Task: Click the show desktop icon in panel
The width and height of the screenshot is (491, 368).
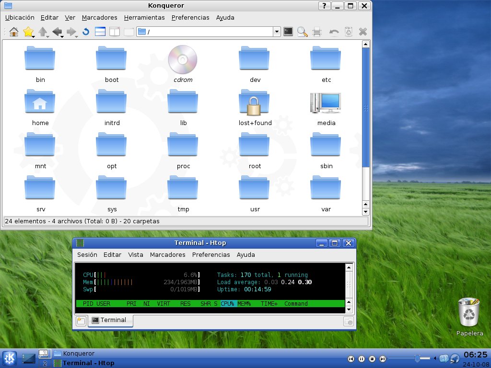Action: pyautogui.click(x=29, y=358)
